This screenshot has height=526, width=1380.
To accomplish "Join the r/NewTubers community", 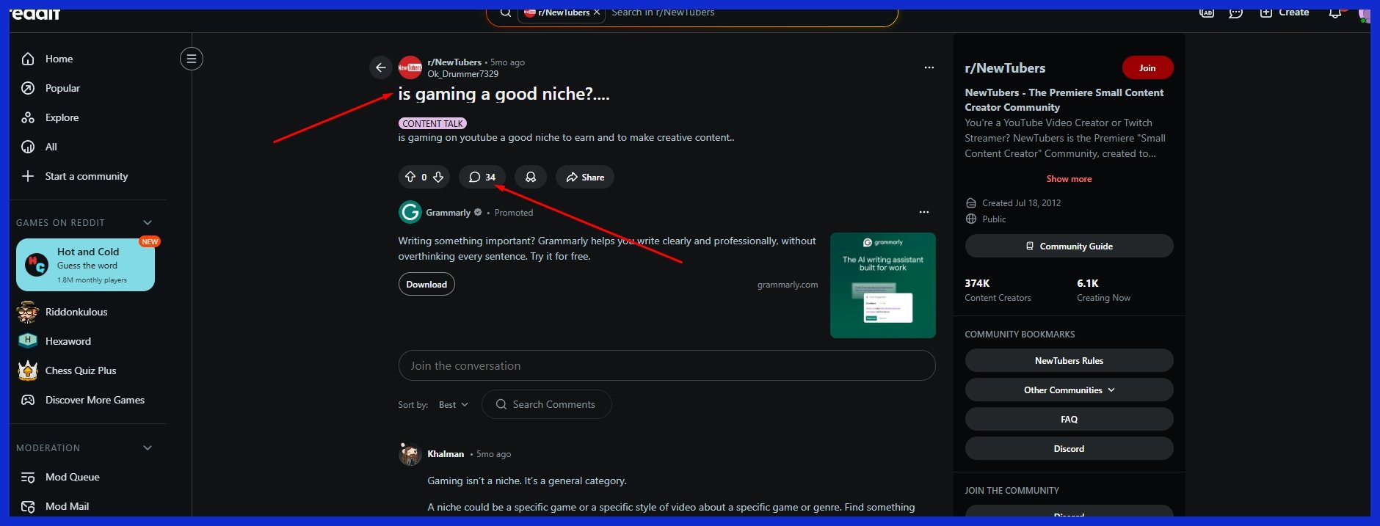I will [x=1147, y=67].
